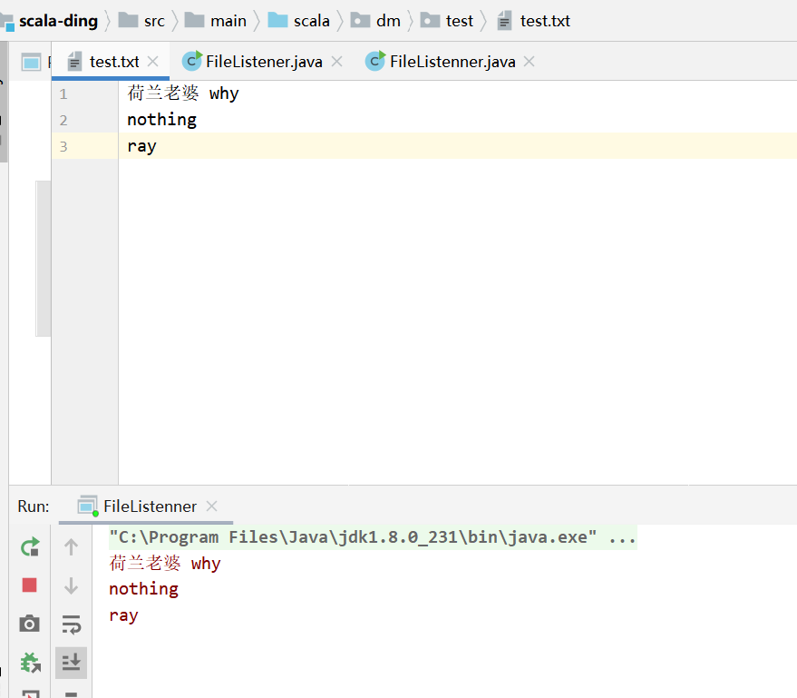Open the test package breadcrumb

(x=447, y=21)
